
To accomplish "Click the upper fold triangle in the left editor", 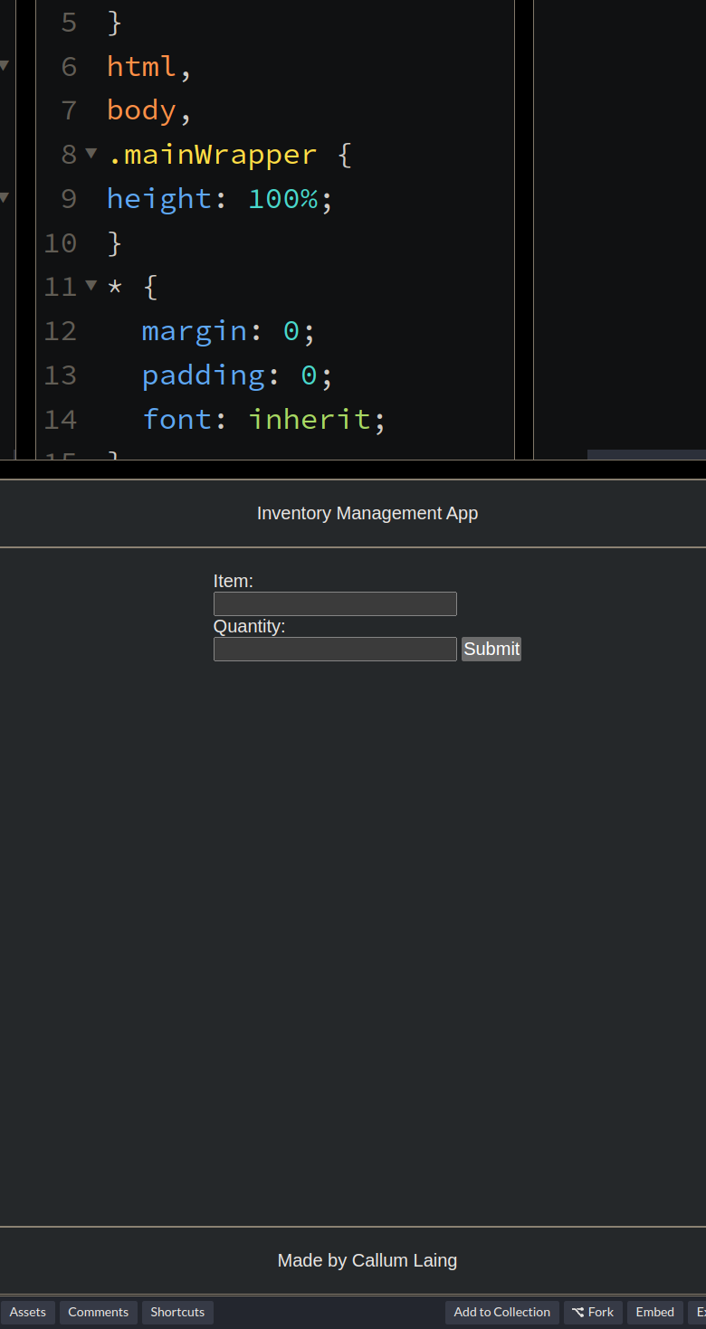I will [4, 64].
